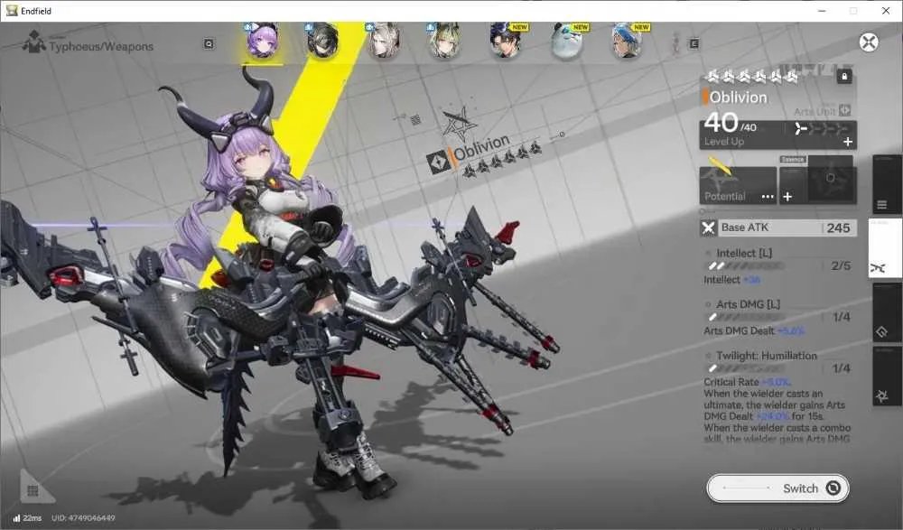The image size is (903, 530).
Task: Open the bottom side tab icon
Action: point(887,376)
